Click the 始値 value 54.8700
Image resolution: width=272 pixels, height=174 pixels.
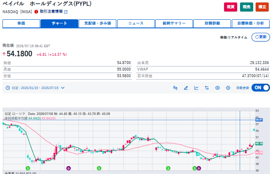(x=124, y=63)
